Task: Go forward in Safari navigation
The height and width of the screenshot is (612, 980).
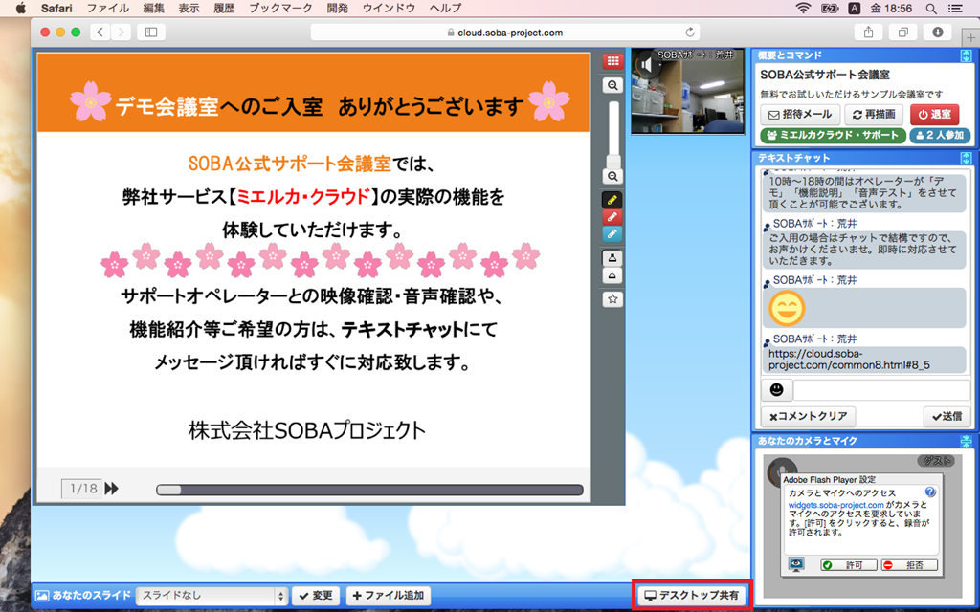Action: tap(122, 33)
